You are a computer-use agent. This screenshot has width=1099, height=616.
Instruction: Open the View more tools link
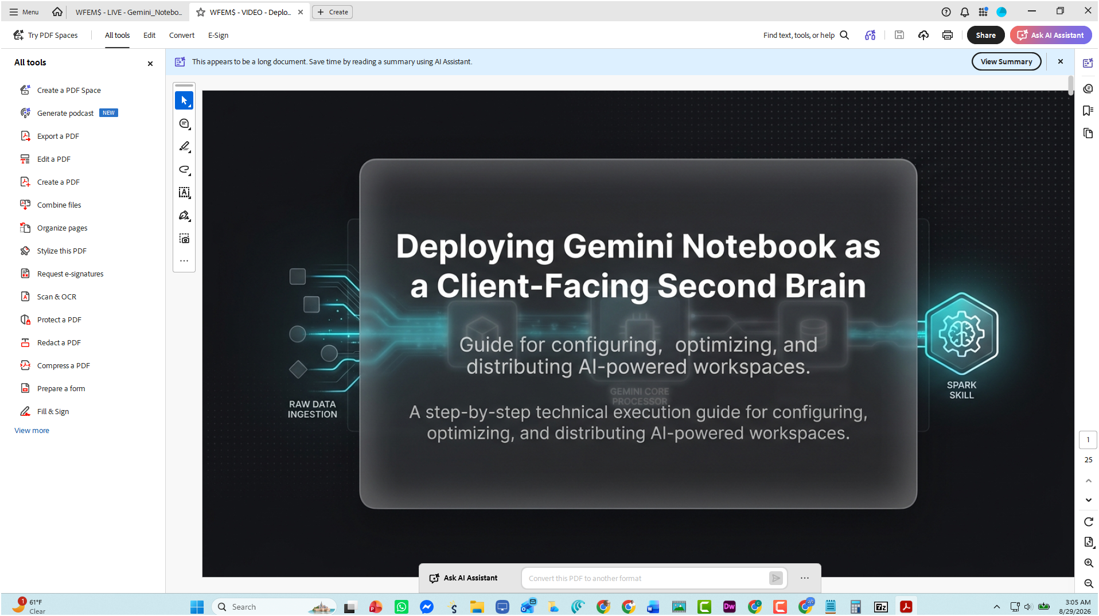pos(32,431)
